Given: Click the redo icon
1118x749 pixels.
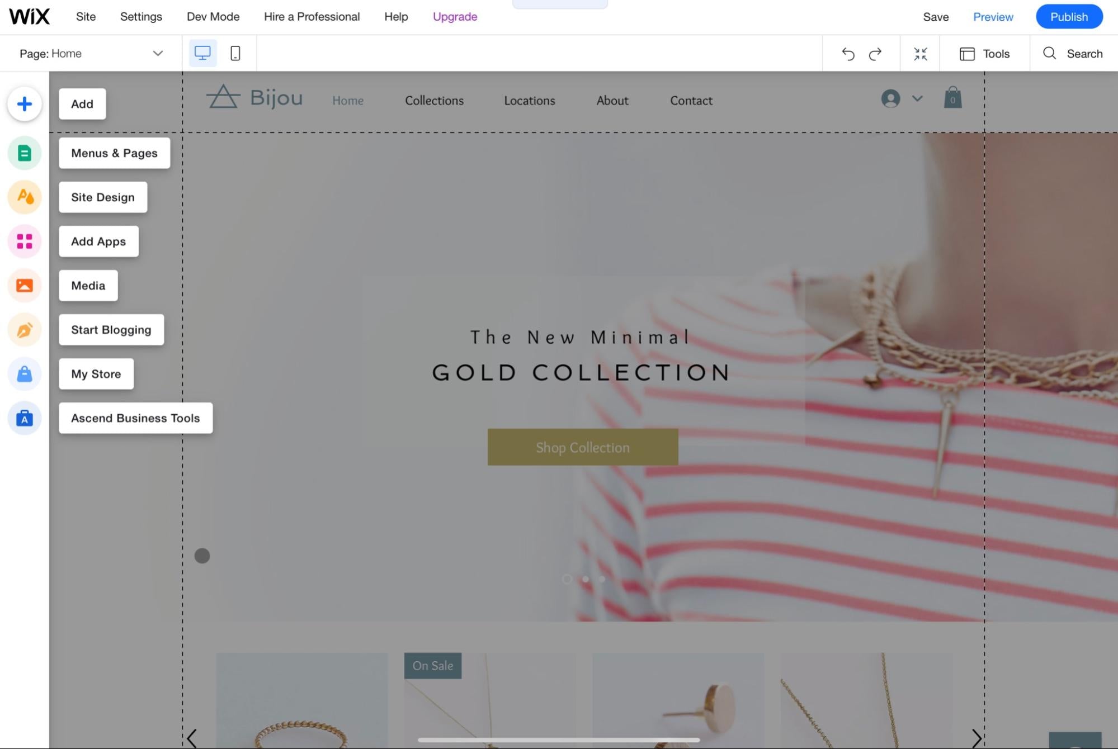Looking at the screenshot, I should (875, 53).
